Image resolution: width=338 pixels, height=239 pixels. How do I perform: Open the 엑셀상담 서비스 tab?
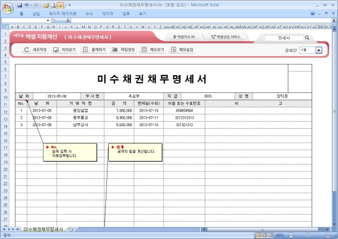tap(226, 37)
